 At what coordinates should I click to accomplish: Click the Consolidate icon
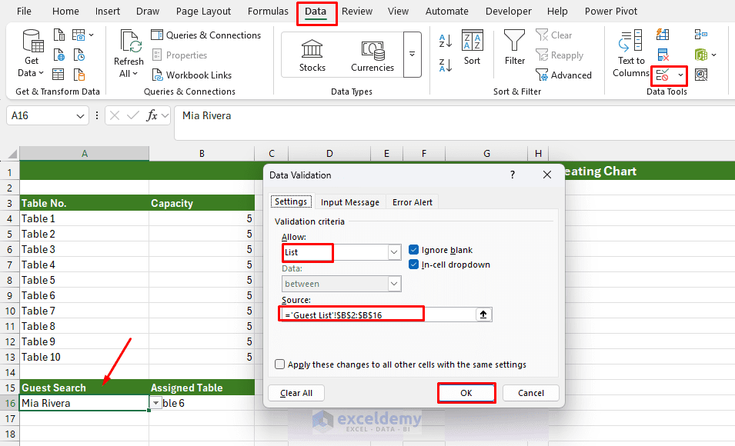701,34
